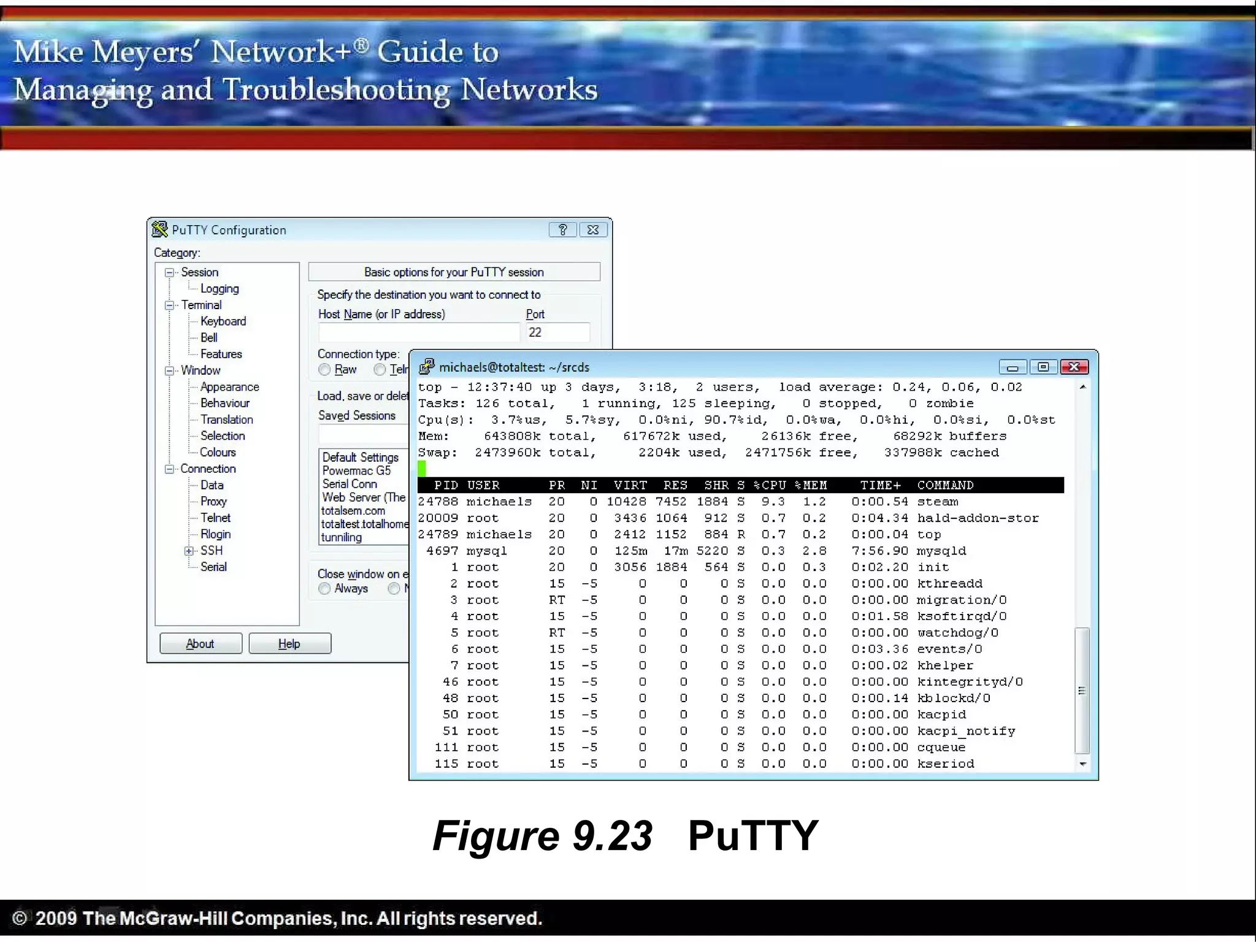Click the Host Name input field
Screen dimensions: 1256x942
tap(419, 332)
